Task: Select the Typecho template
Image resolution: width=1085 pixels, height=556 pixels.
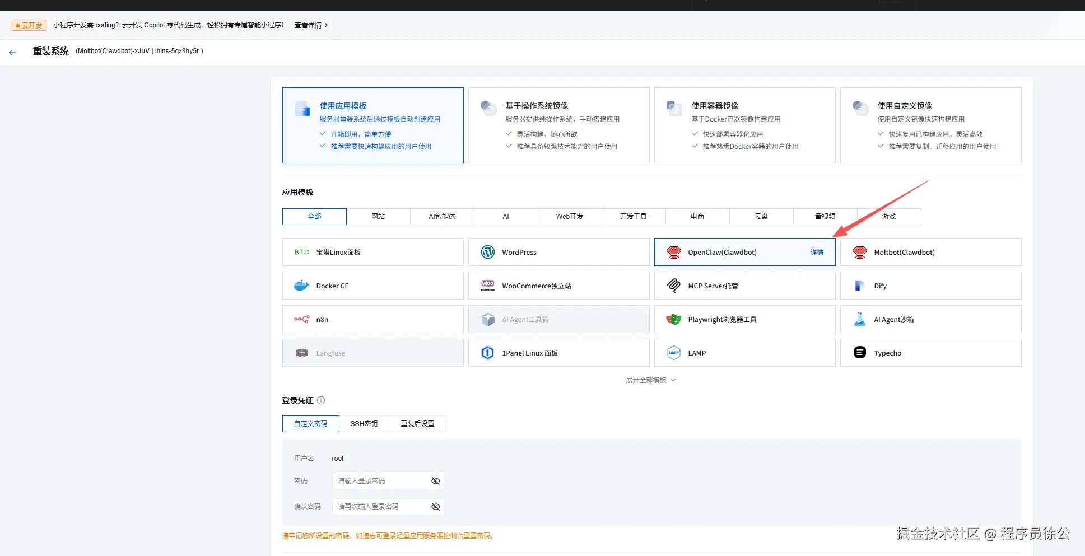Action: 931,353
